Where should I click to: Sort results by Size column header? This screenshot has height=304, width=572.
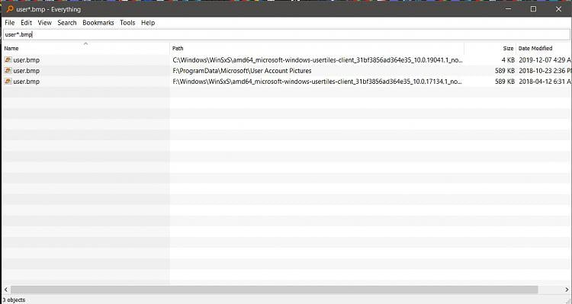[x=490, y=48]
